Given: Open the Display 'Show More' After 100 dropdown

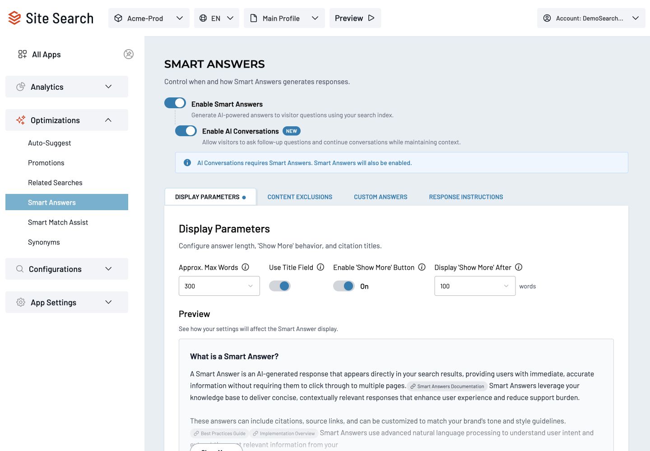Looking at the screenshot, I should (475, 286).
